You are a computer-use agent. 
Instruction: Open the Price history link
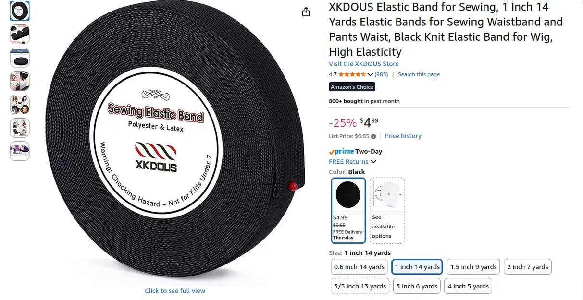pos(403,136)
